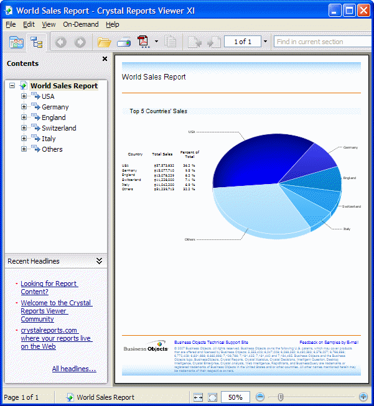This screenshot has width=374, height=406.
Task: Select England in the contents tree
Action: point(54,118)
